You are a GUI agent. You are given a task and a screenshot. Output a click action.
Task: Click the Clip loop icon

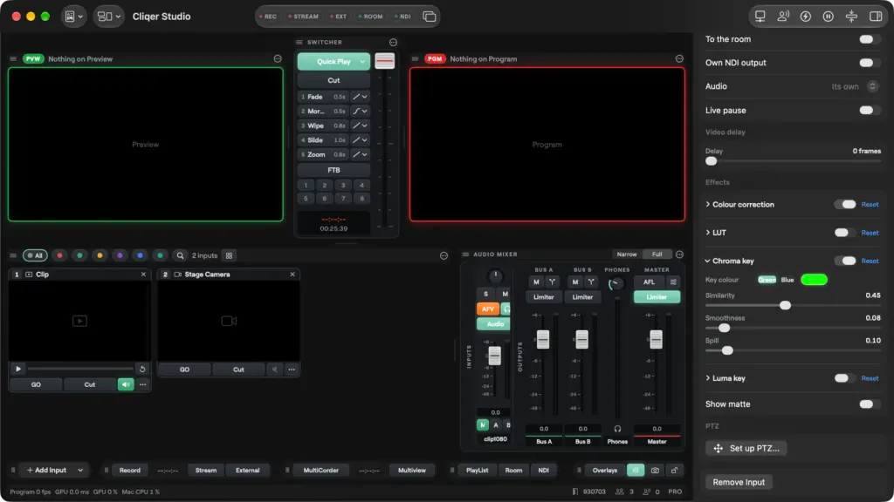coord(142,369)
